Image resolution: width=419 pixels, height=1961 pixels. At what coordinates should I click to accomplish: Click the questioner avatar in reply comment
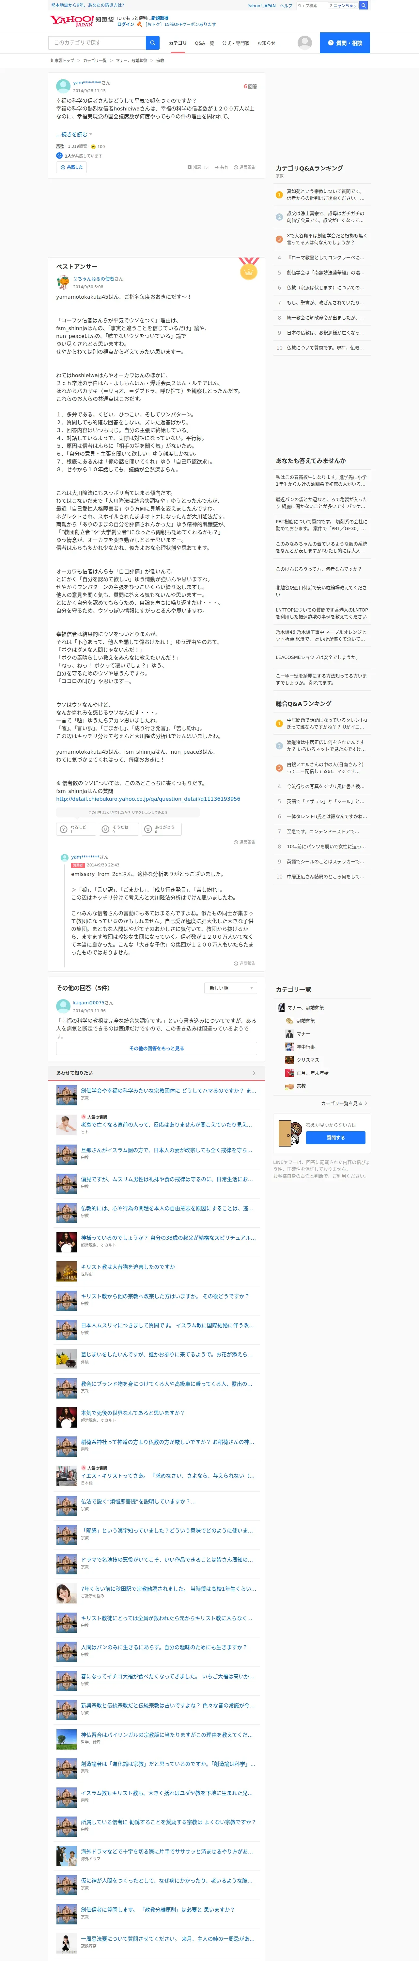coord(65,857)
